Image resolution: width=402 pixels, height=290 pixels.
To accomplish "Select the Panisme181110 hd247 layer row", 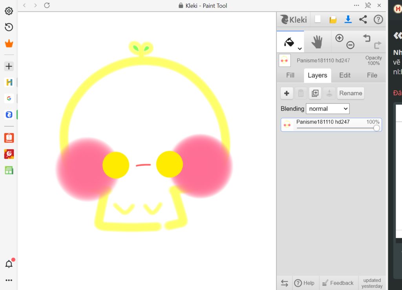I will click(331, 125).
